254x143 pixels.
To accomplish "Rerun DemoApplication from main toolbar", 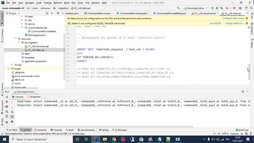I will pos(212,8).
